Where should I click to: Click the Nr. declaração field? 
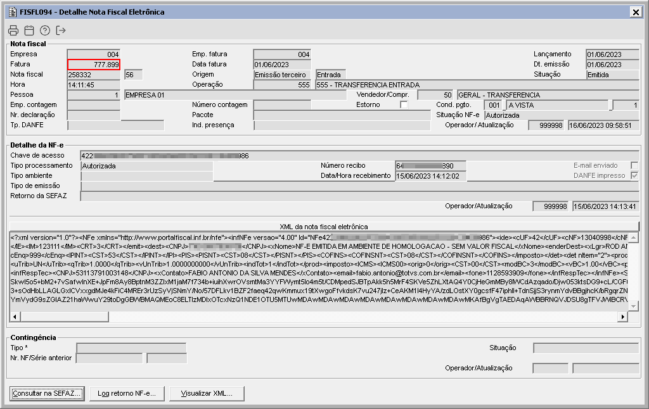click(94, 115)
